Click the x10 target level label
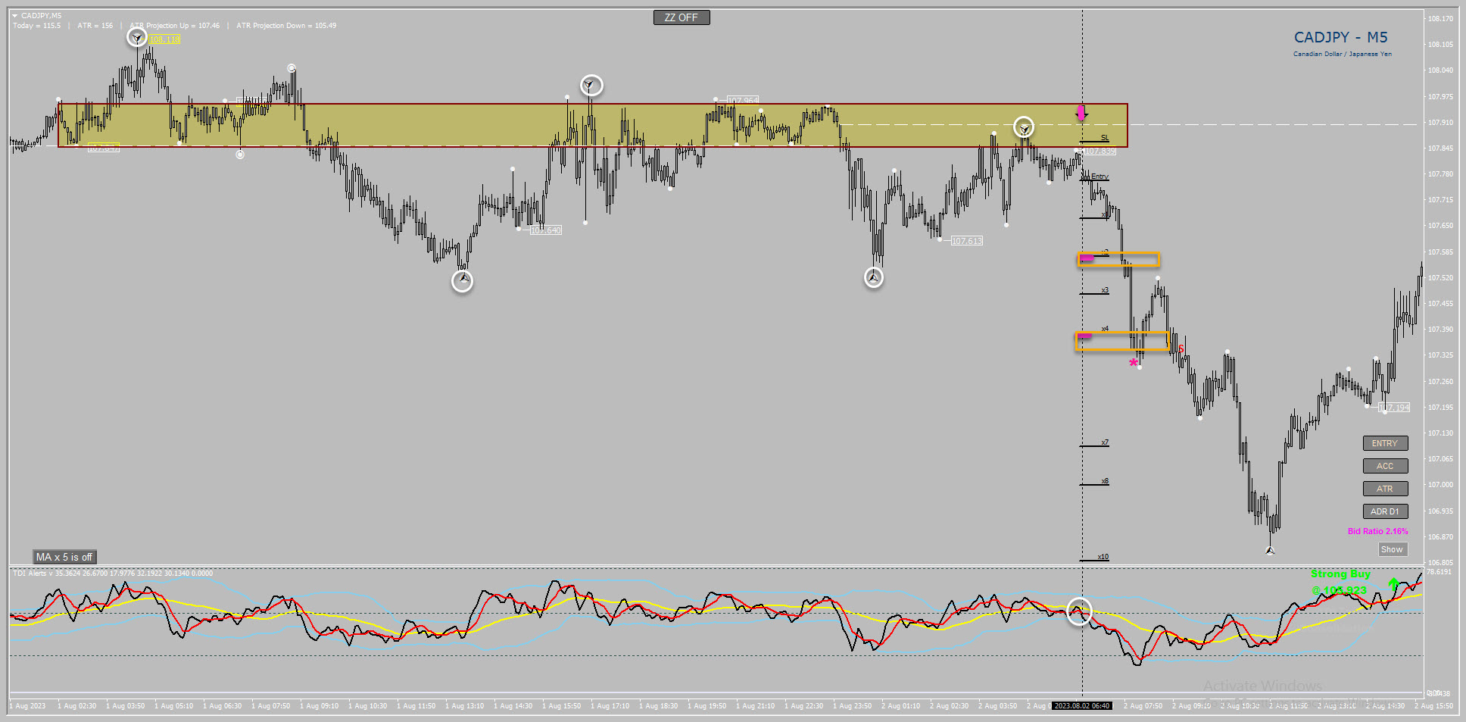The width and height of the screenshot is (1466, 722). point(1103,557)
